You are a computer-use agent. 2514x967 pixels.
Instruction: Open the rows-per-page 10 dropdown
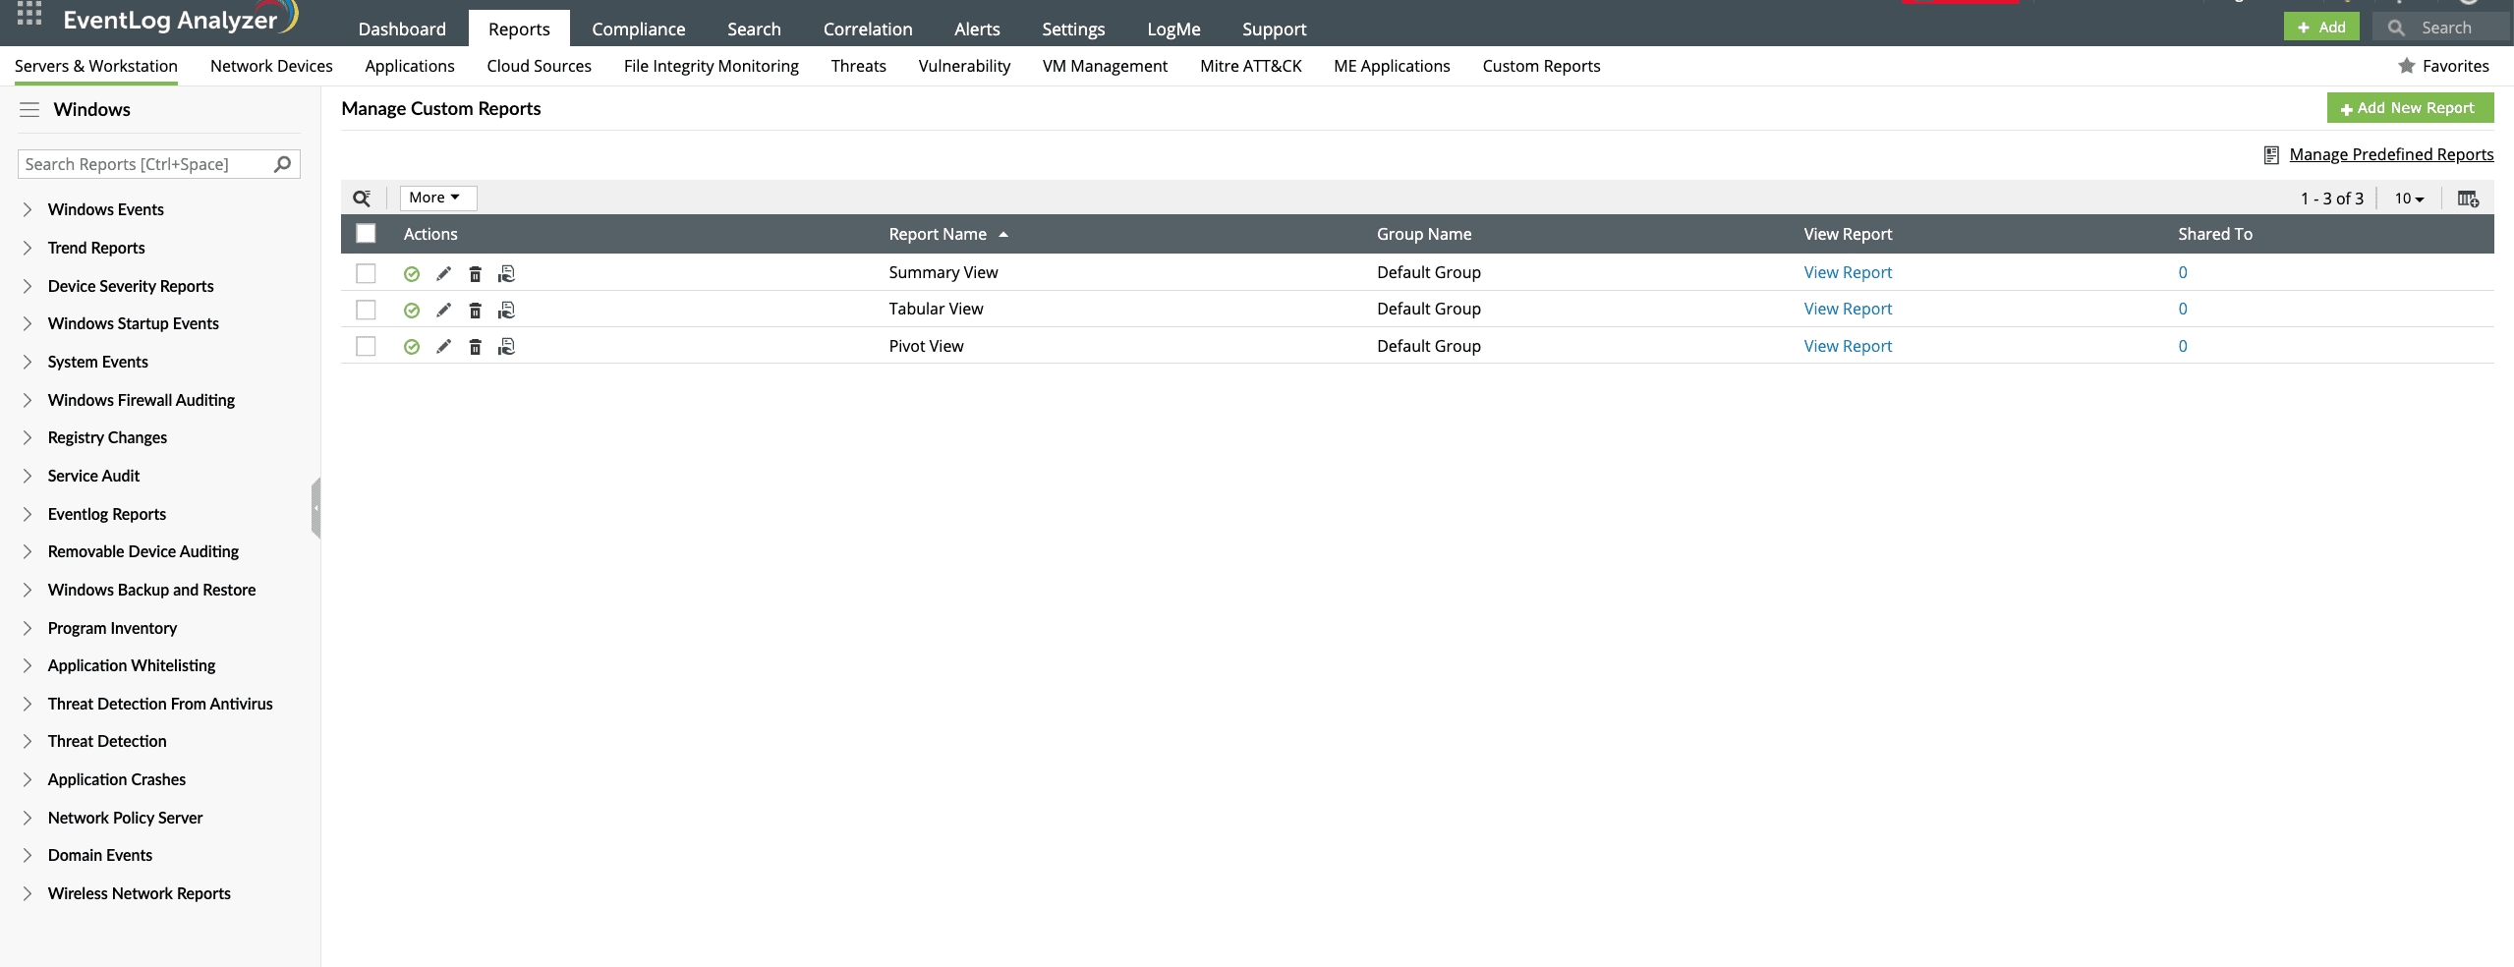click(2409, 199)
